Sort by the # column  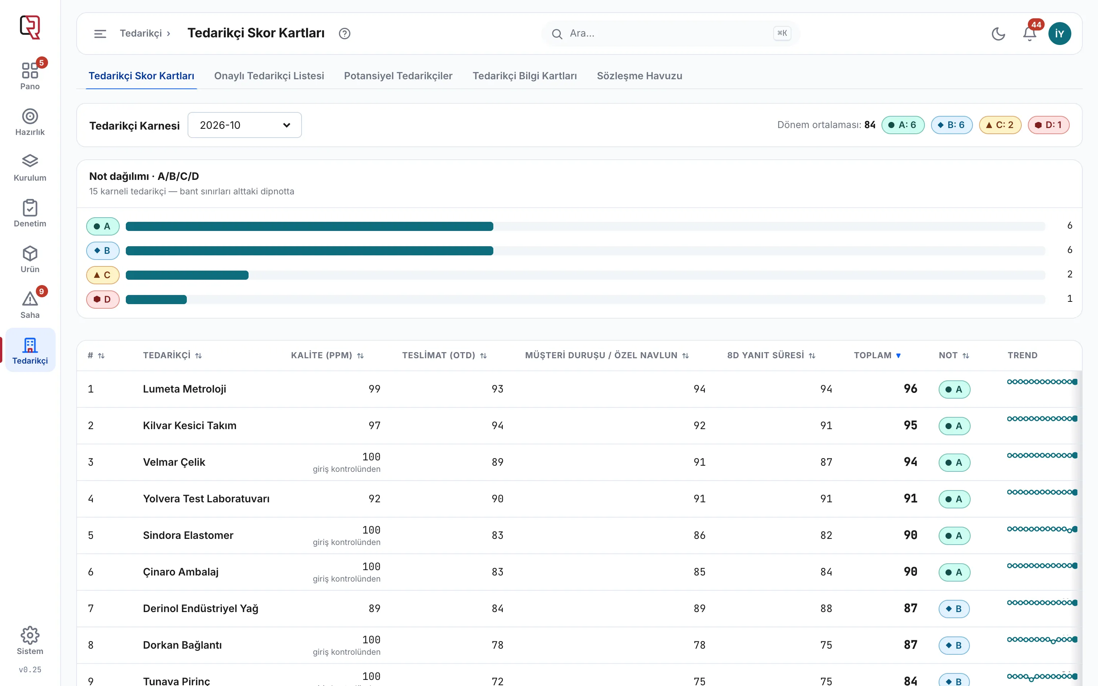[96, 356]
